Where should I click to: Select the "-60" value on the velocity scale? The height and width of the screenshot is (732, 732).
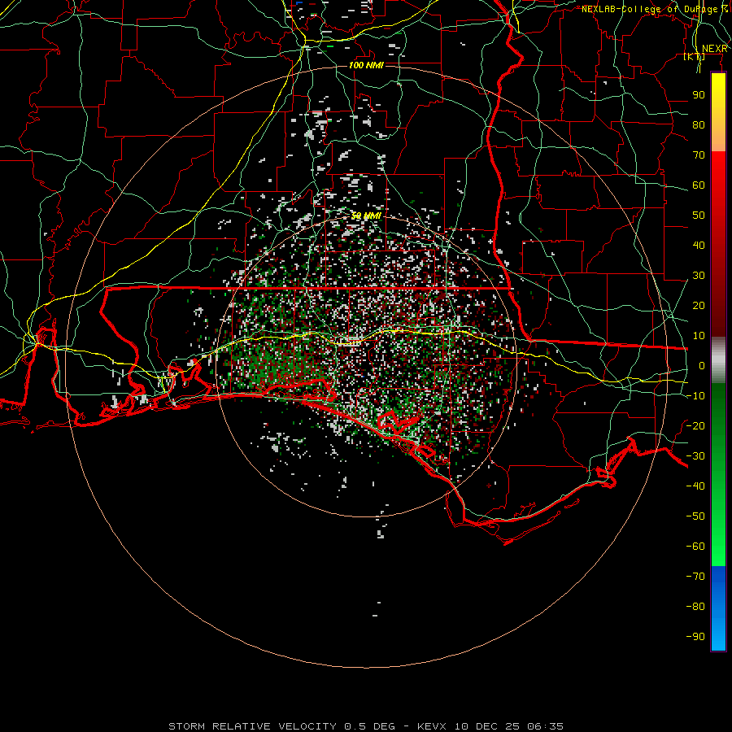(695, 547)
